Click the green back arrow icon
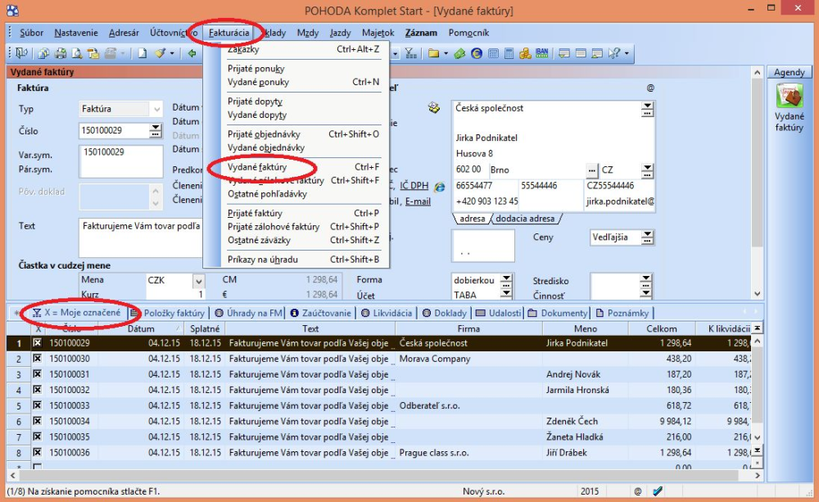 pos(192,53)
